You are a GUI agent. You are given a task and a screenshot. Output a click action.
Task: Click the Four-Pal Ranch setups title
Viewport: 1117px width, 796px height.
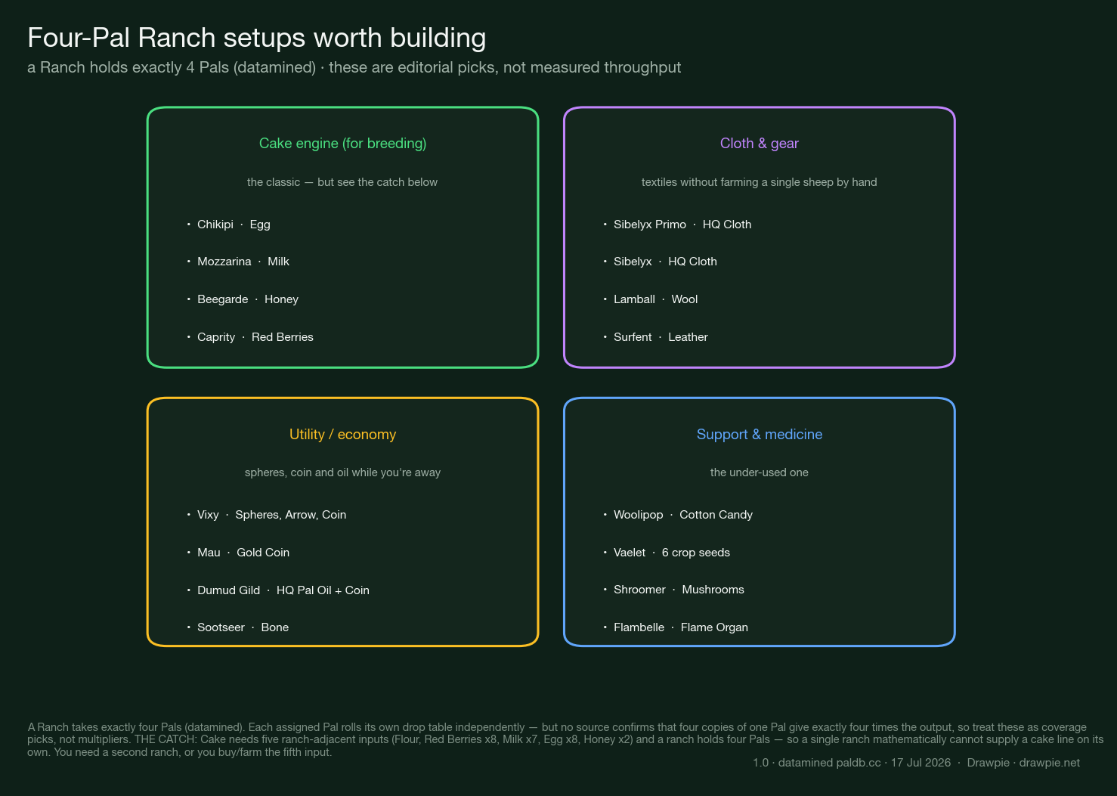tap(257, 38)
